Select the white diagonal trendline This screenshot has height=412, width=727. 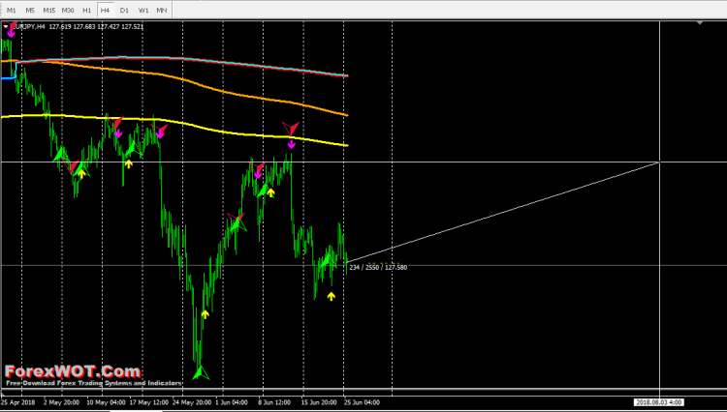(503, 212)
